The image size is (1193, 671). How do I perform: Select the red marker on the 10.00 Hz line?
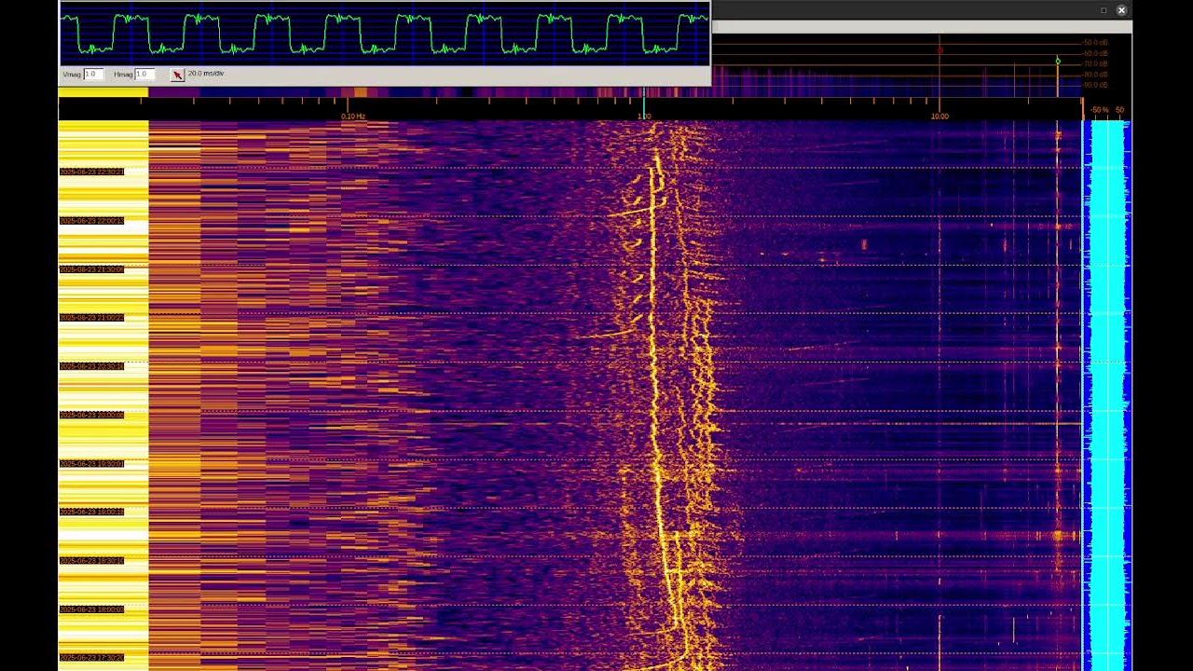pos(939,50)
